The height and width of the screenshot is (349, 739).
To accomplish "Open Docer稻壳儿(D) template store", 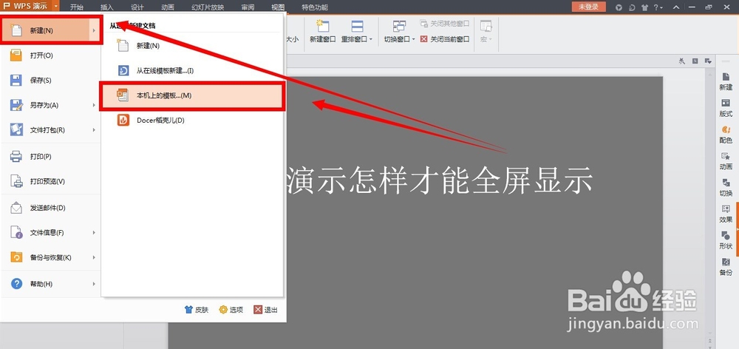I will pos(192,121).
